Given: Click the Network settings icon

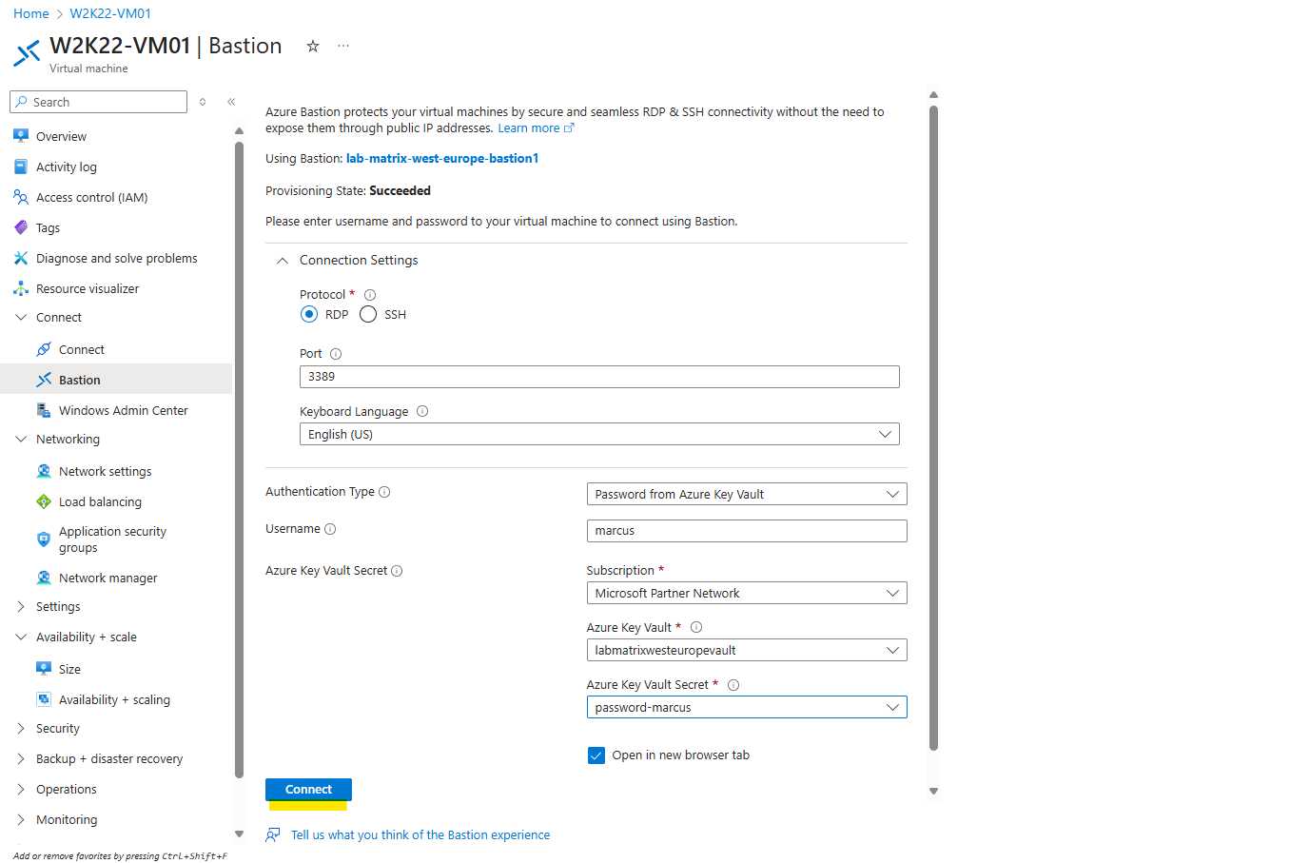Looking at the screenshot, I should 44,471.
